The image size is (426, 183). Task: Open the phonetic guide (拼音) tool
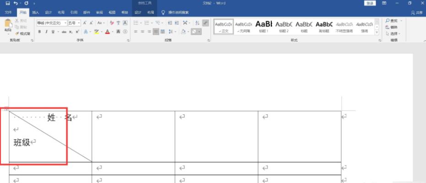coord(119,23)
